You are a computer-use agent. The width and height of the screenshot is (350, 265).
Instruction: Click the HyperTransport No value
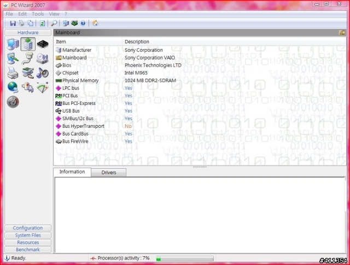[128, 126]
